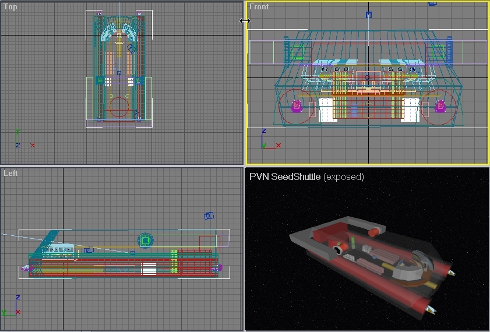Select the teal circle object in Left view
The height and width of the screenshot is (332, 490).
pos(145,240)
